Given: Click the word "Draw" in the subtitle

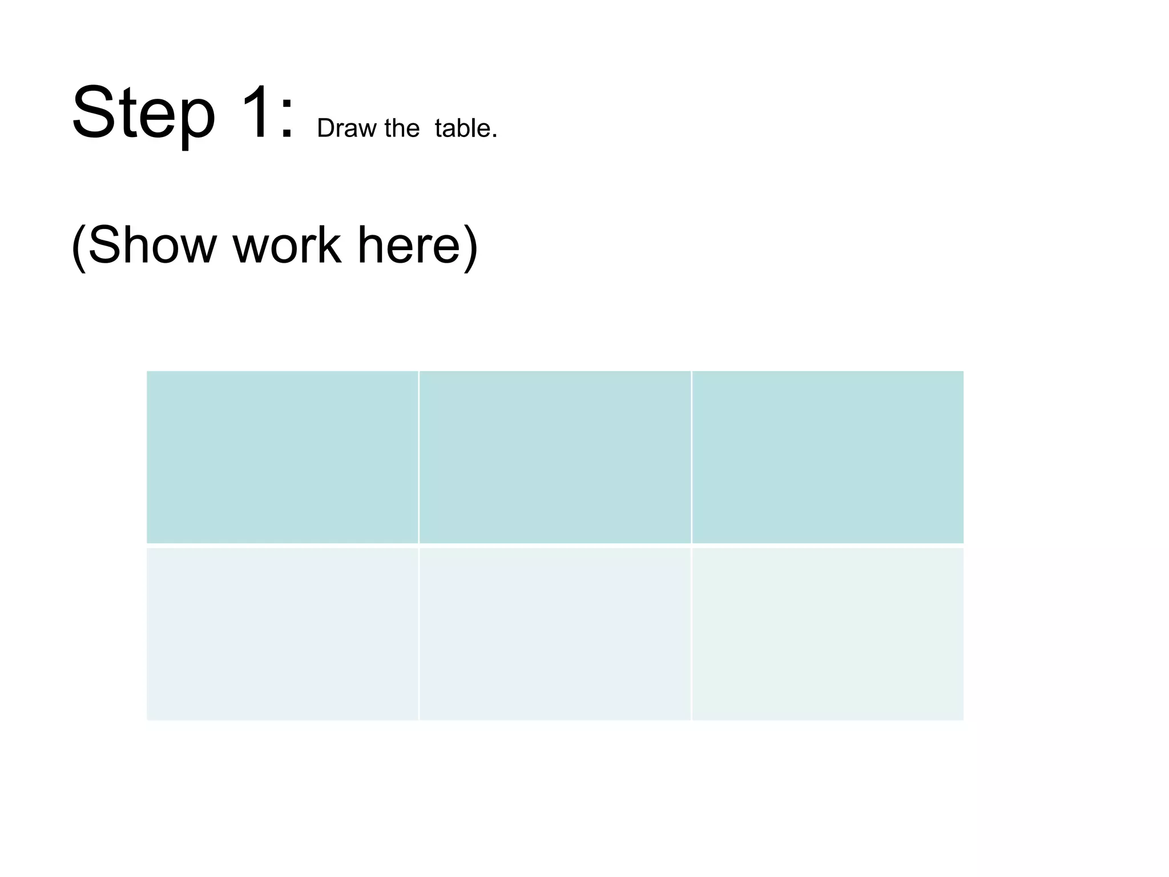Looking at the screenshot, I should point(347,128).
